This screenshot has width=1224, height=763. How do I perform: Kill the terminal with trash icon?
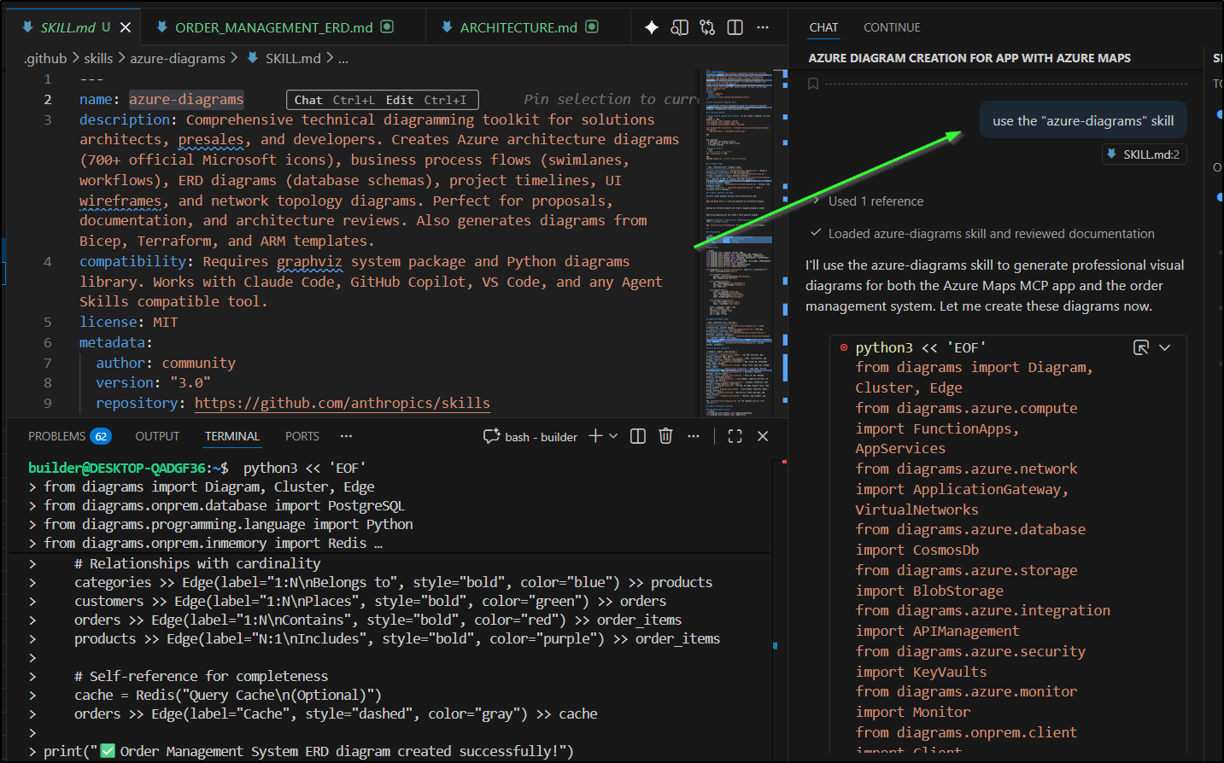point(665,436)
